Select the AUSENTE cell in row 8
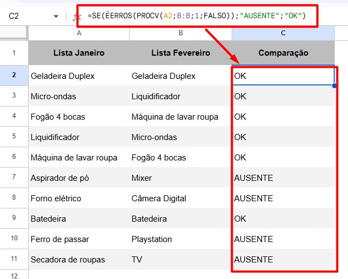The image size is (348, 279). click(x=283, y=198)
